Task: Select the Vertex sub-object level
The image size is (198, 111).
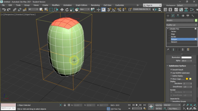Action: pyautogui.click(x=174, y=31)
